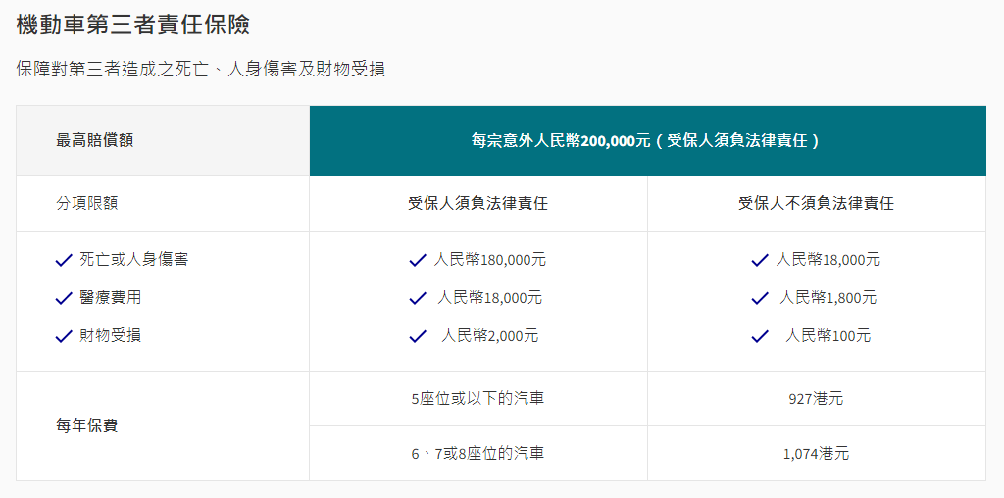This screenshot has height=498, width=1004.
Task: Click the 6、7或8座位的汽車 cell
Action: [477, 453]
